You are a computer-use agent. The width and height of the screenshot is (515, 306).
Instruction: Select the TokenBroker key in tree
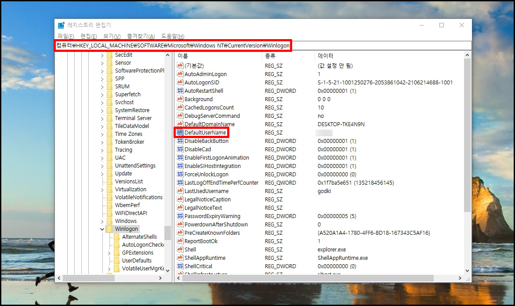pyautogui.click(x=129, y=142)
